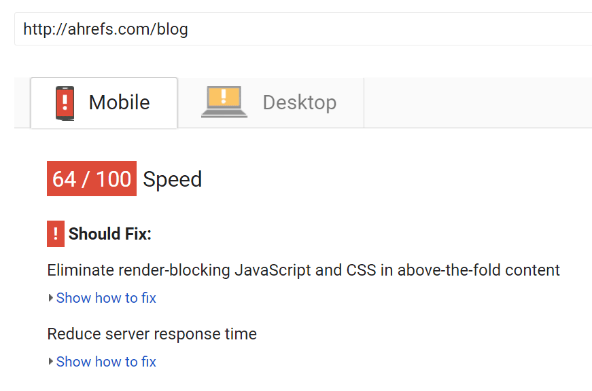592x391 pixels.
Task: Click the red exclamation icon beside Should Fix
Action: [56, 234]
